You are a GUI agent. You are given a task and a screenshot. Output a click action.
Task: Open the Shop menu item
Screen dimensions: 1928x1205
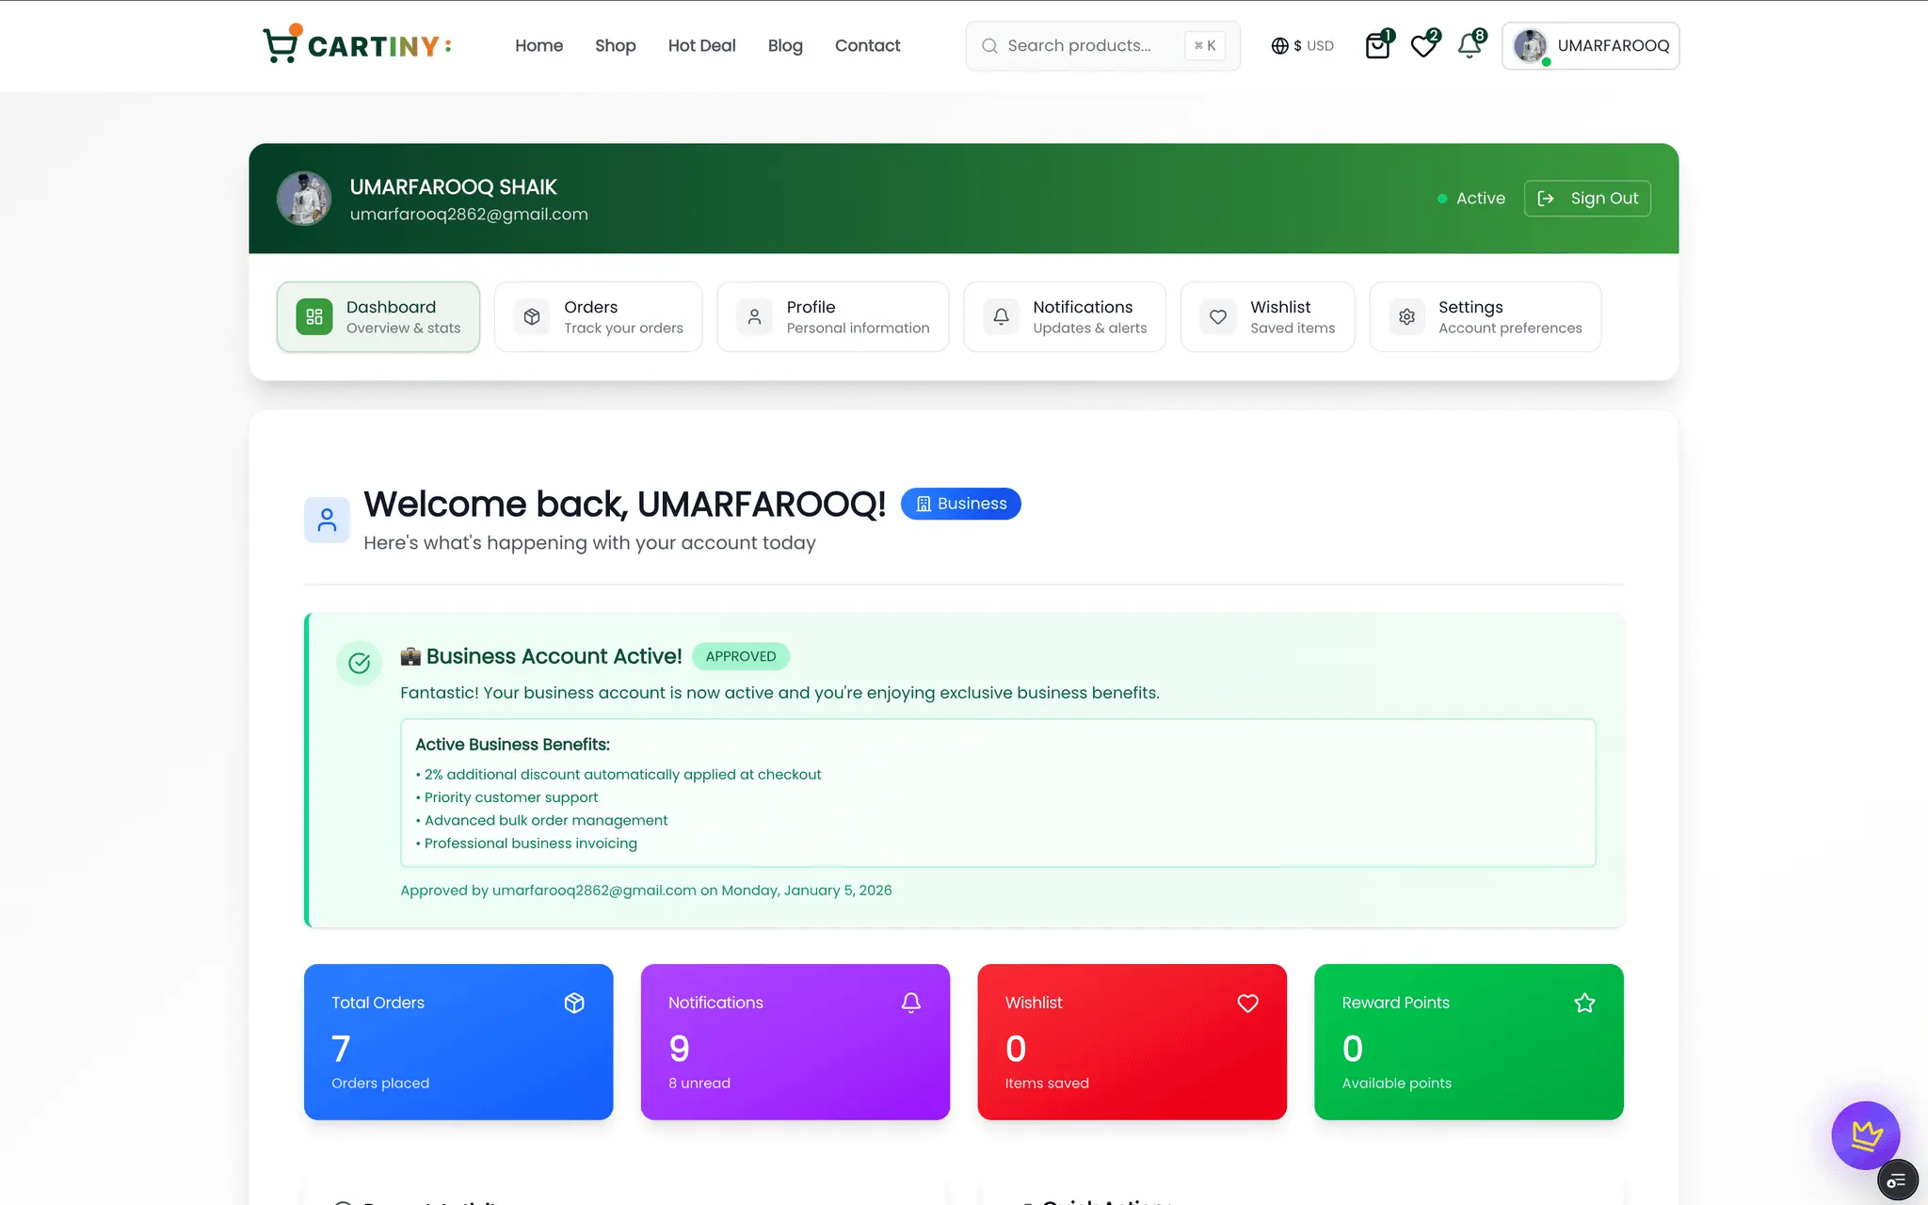pos(616,45)
